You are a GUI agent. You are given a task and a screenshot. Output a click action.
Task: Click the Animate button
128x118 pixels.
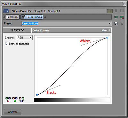tap(13, 112)
